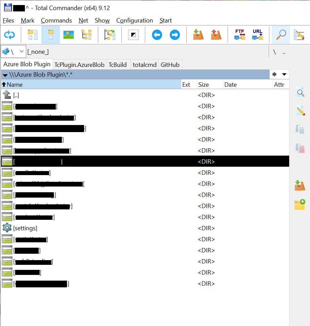Open the Find files magnifier in toolbar
The height and width of the screenshot is (326, 310).
click(x=281, y=35)
